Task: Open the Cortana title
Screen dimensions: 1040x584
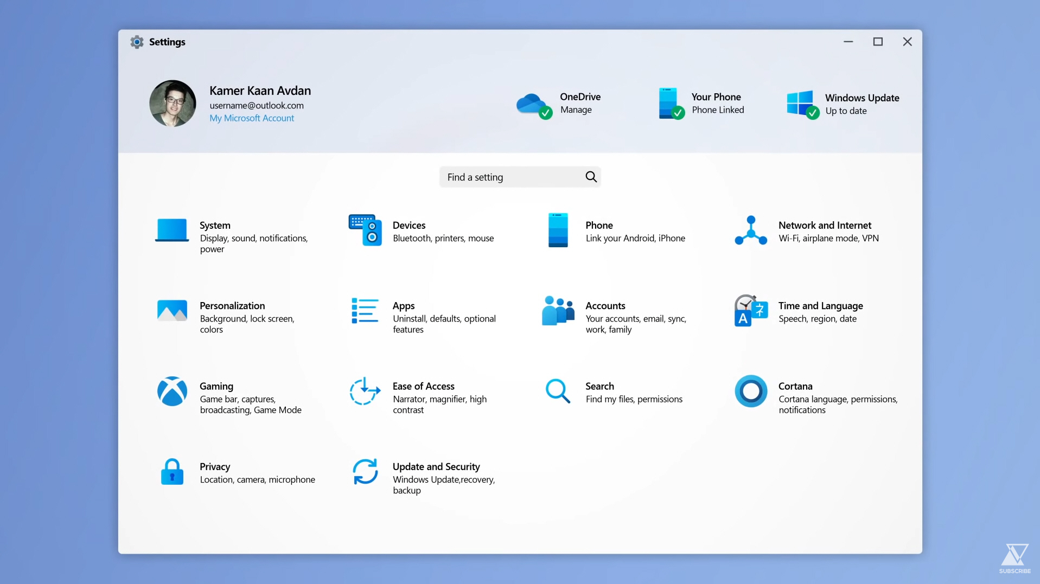Action: [795, 386]
